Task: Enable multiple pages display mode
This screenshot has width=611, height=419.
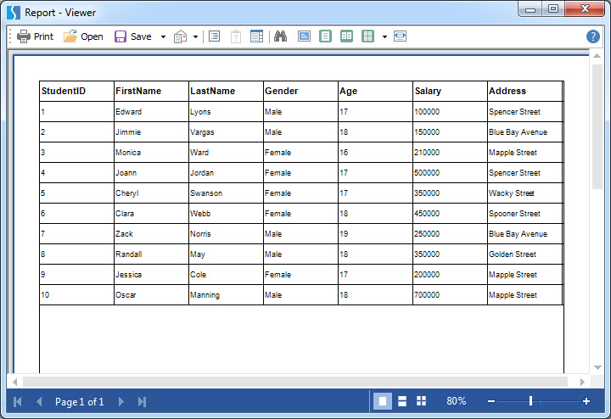Action: tap(421, 401)
